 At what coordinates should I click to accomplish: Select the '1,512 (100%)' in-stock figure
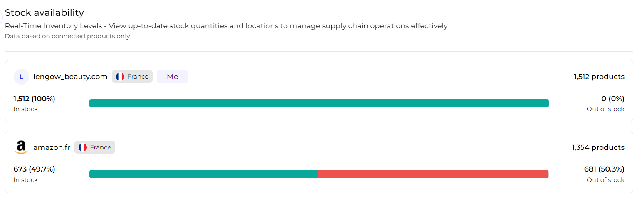tap(34, 99)
